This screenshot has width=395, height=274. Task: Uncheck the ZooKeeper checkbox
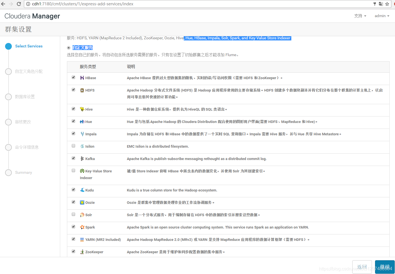(73, 251)
